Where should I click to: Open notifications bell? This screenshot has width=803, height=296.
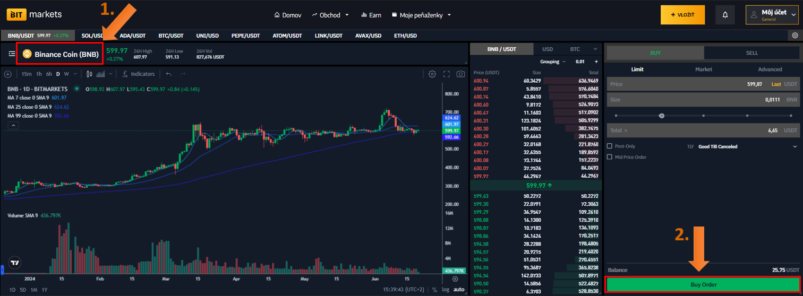(725, 15)
